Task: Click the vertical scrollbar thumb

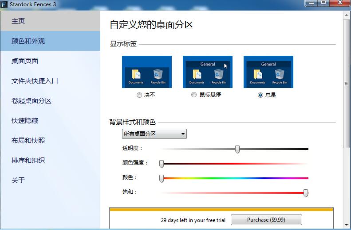Action: (346, 84)
